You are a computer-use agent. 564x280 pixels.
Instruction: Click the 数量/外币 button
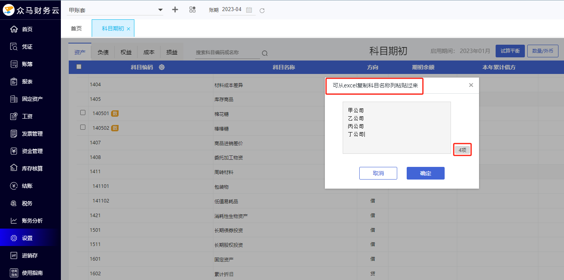[x=543, y=51]
